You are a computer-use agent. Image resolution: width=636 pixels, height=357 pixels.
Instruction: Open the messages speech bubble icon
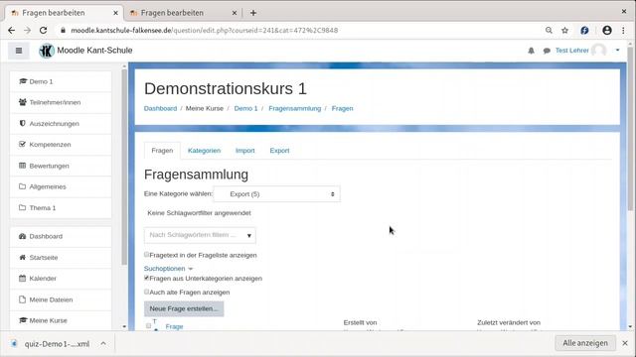(x=547, y=51)
